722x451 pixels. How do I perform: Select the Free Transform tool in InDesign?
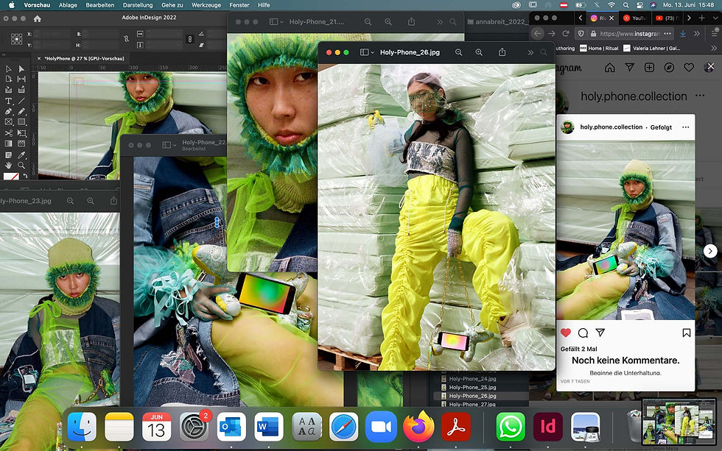[x=21, y=133]
